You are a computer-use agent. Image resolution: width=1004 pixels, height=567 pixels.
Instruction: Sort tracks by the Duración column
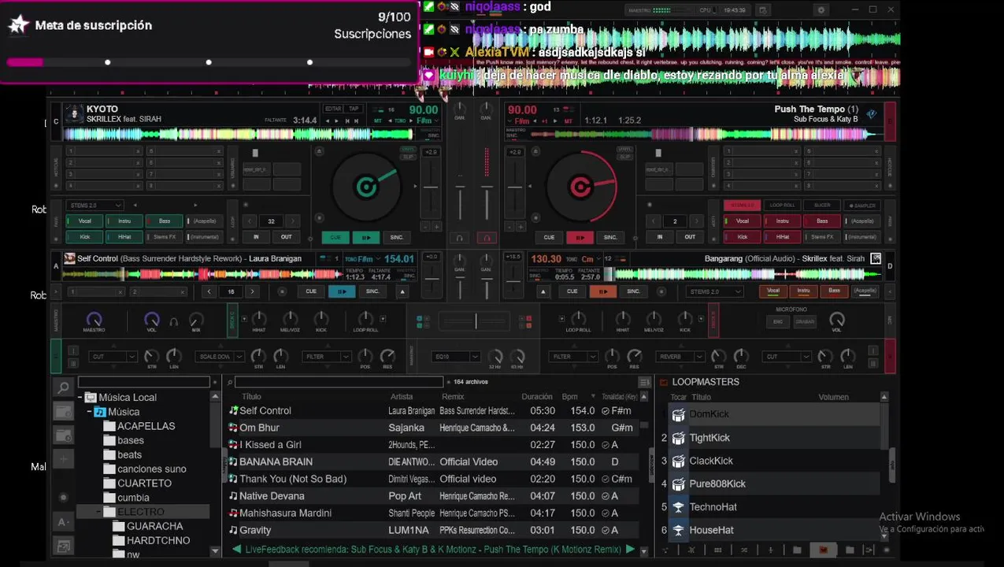(x=537, y=397)
